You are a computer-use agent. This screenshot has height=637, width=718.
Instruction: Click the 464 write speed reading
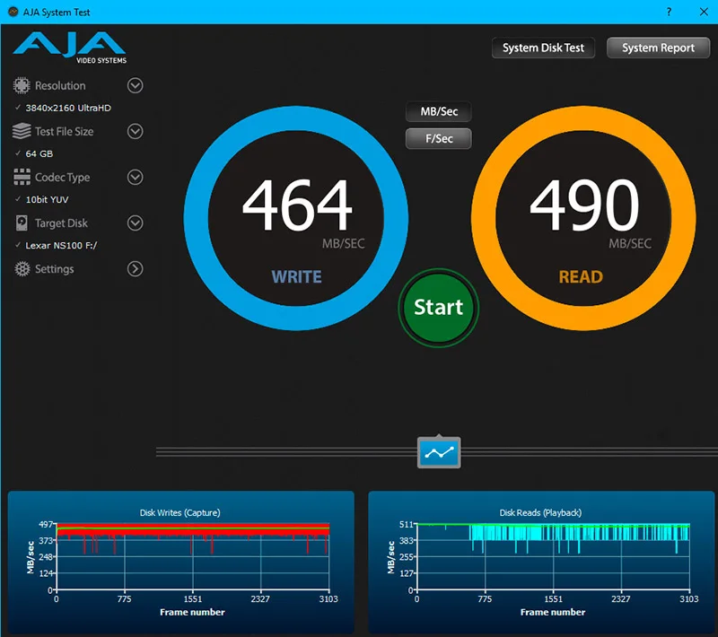[x=297, y=205]
